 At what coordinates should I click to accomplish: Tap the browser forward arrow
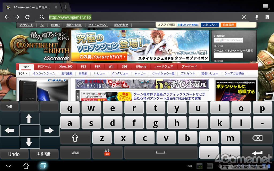point(17,17)
